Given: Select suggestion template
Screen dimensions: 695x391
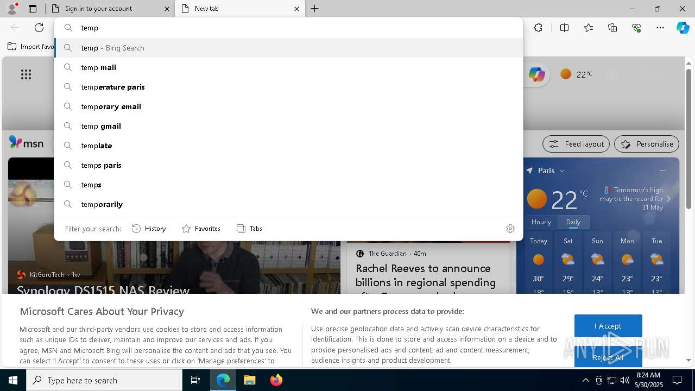Looking at the screenshot, I should (288, 146).
